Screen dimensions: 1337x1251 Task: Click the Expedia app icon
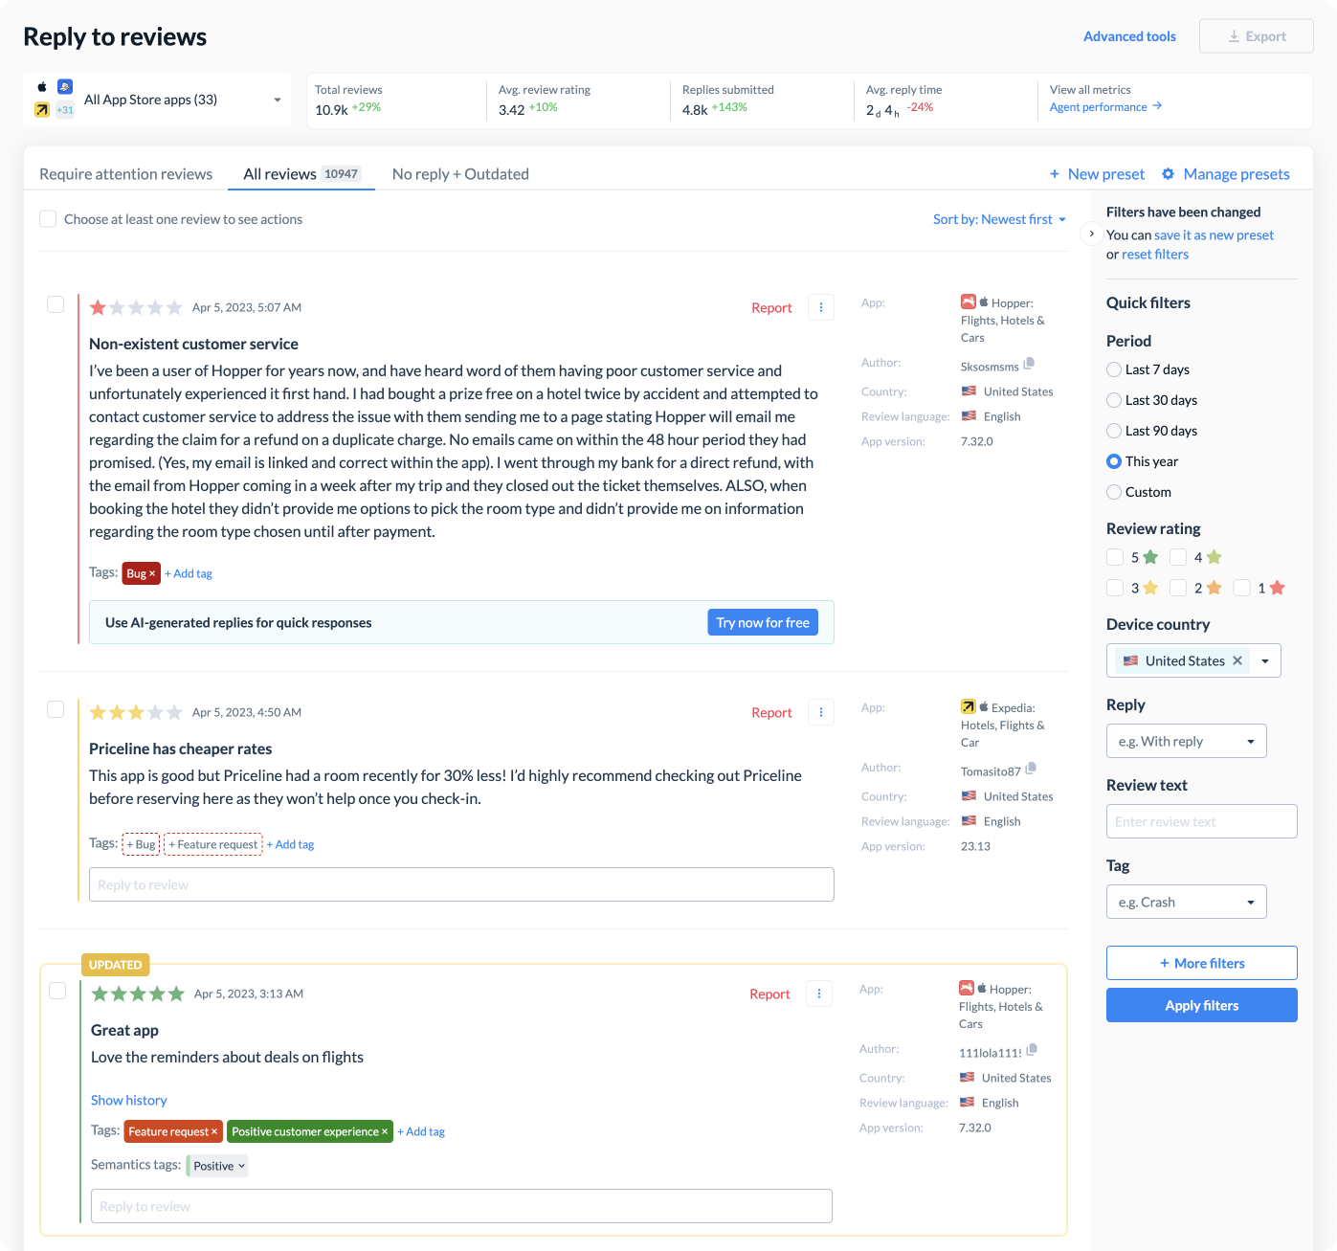968,706
